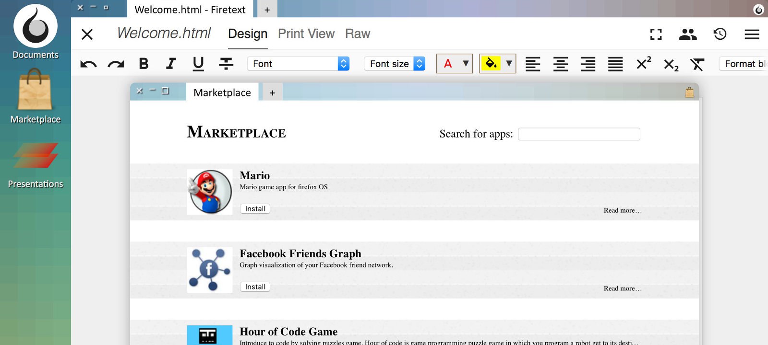Screen dimensions: 768x345
Task: Apply subscript formatting
Action: click(x=671, y=64)
